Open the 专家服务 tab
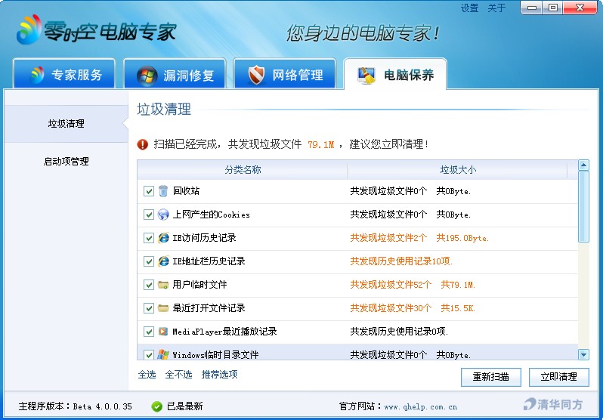The height and width of the screenshot is (420, 603). tap(64, 73)
